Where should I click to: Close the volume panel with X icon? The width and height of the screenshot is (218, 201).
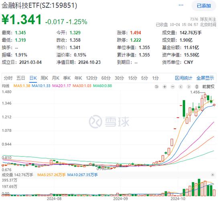pyautogui.click(x=212, y=175)
